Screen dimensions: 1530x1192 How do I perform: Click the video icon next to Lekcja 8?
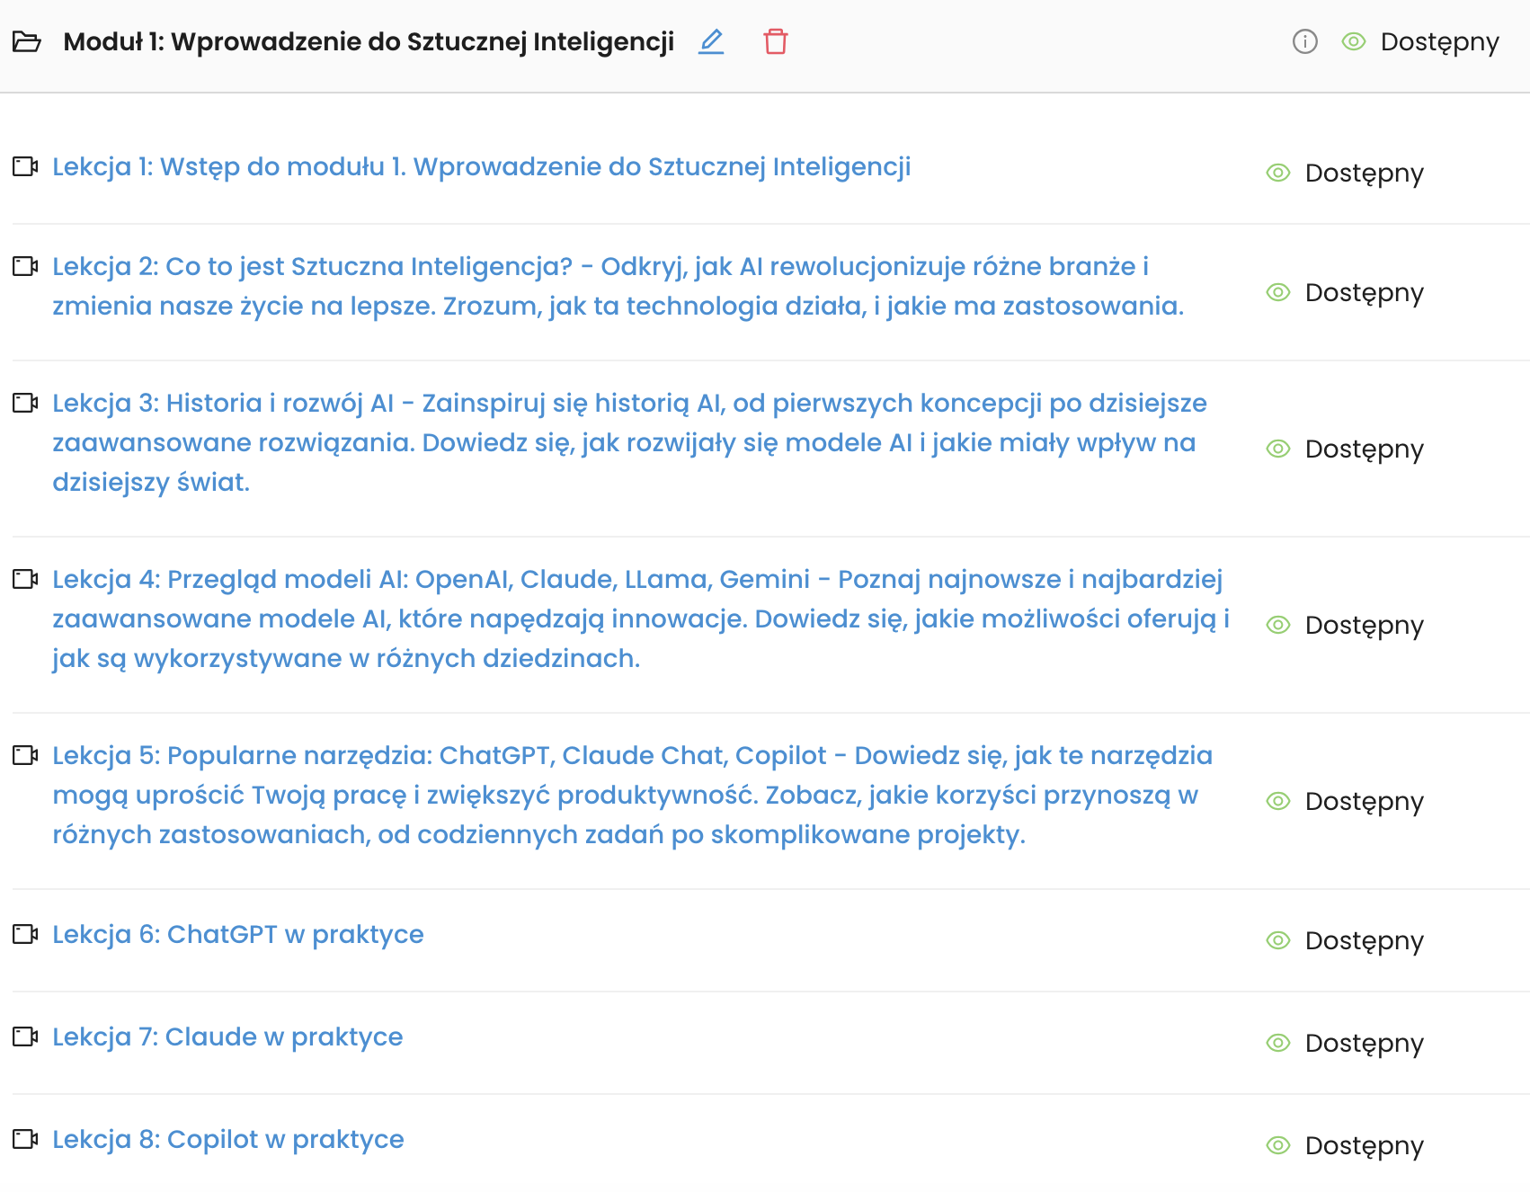(25, 1139)
